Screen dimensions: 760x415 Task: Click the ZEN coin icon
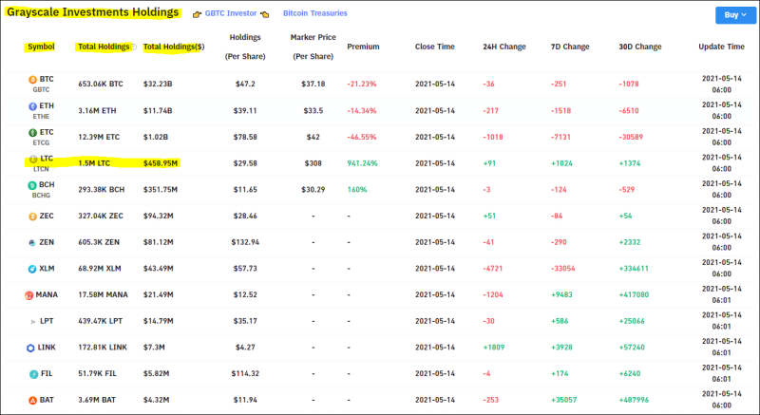tap(32, 242)
